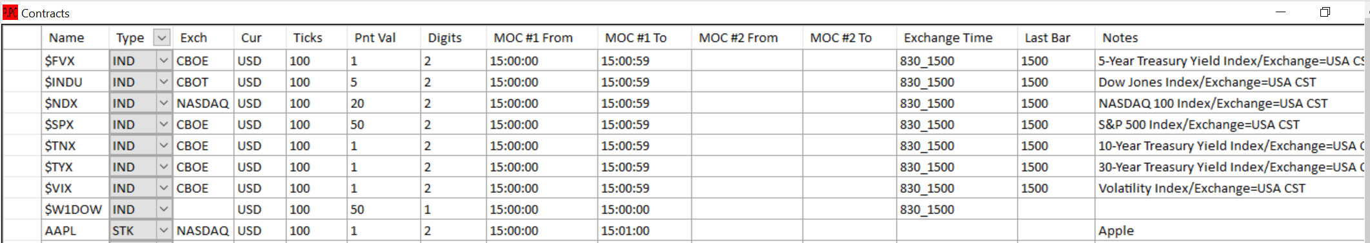Select the row header for $INDU
Screen dimensions: 1370x243
(x=23, y=82)
